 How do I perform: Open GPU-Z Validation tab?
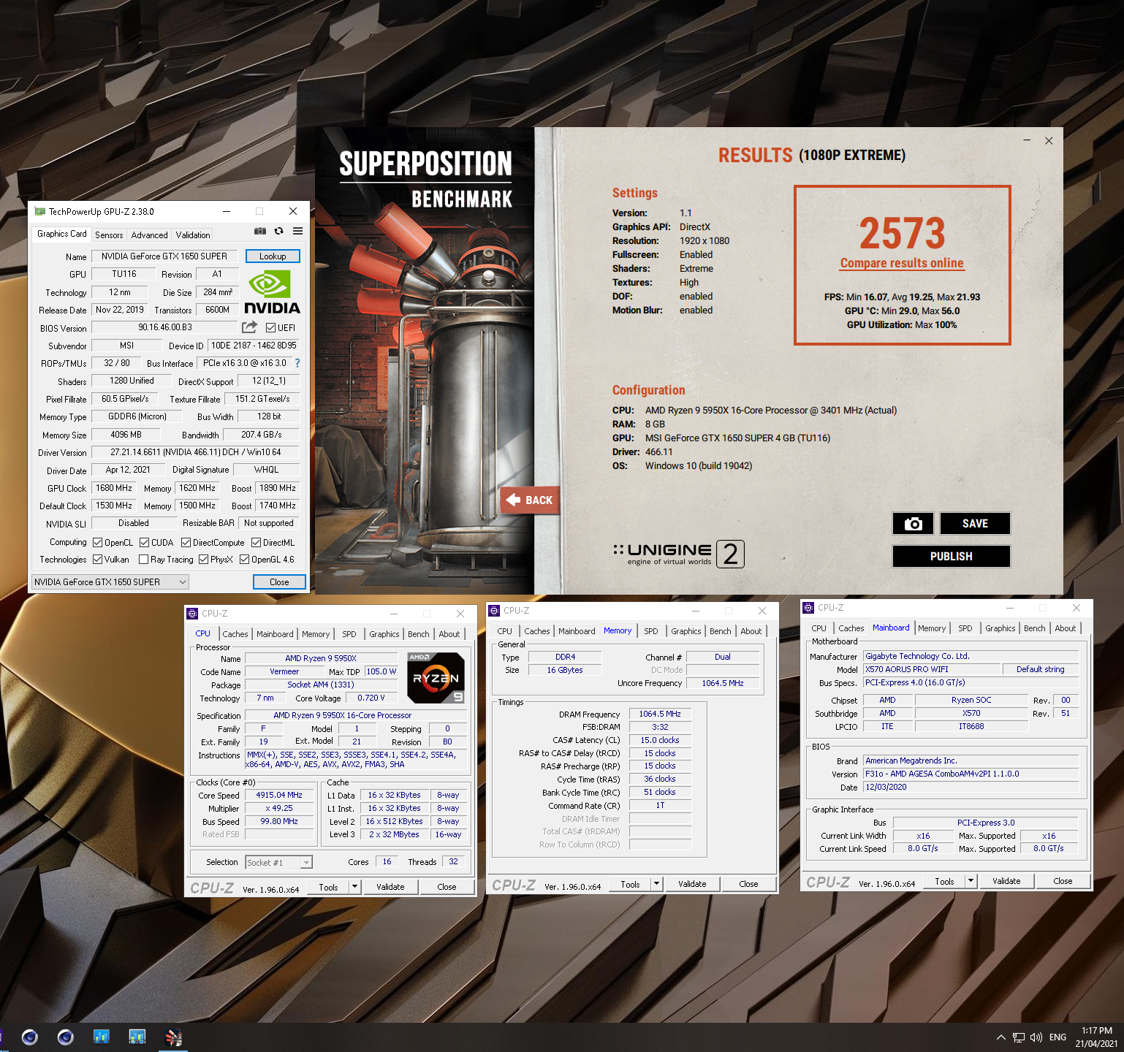click(x=193, y=235)
